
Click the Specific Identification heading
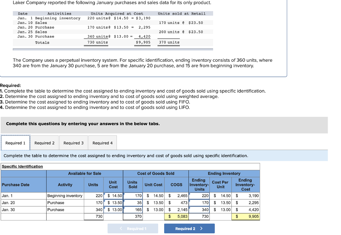click(x=21, y=166)
